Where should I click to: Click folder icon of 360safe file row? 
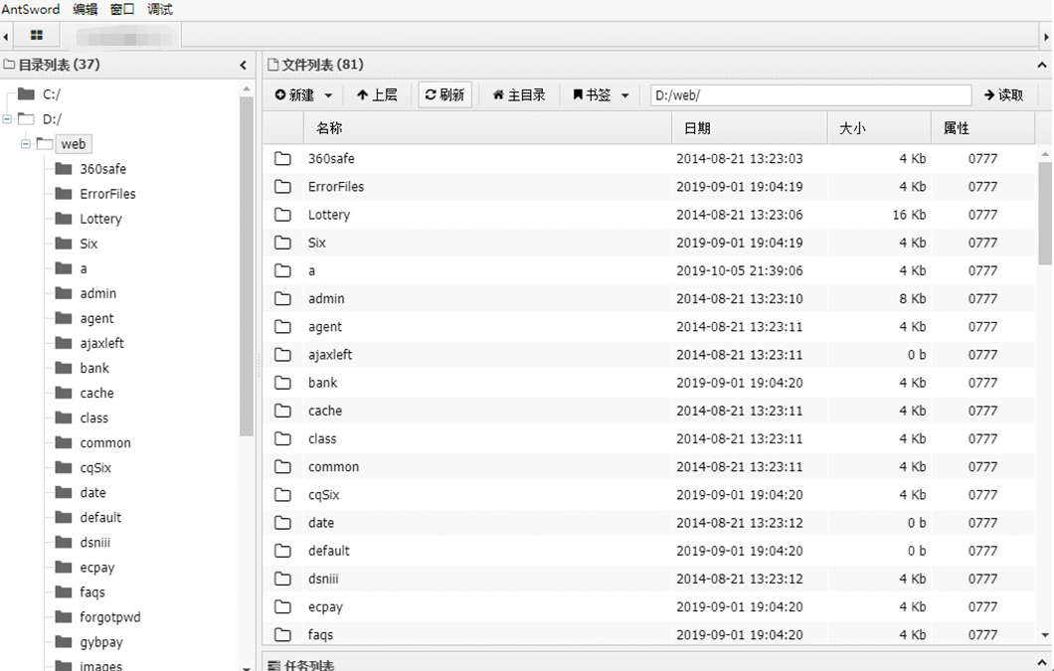click(x=283, y=159)
